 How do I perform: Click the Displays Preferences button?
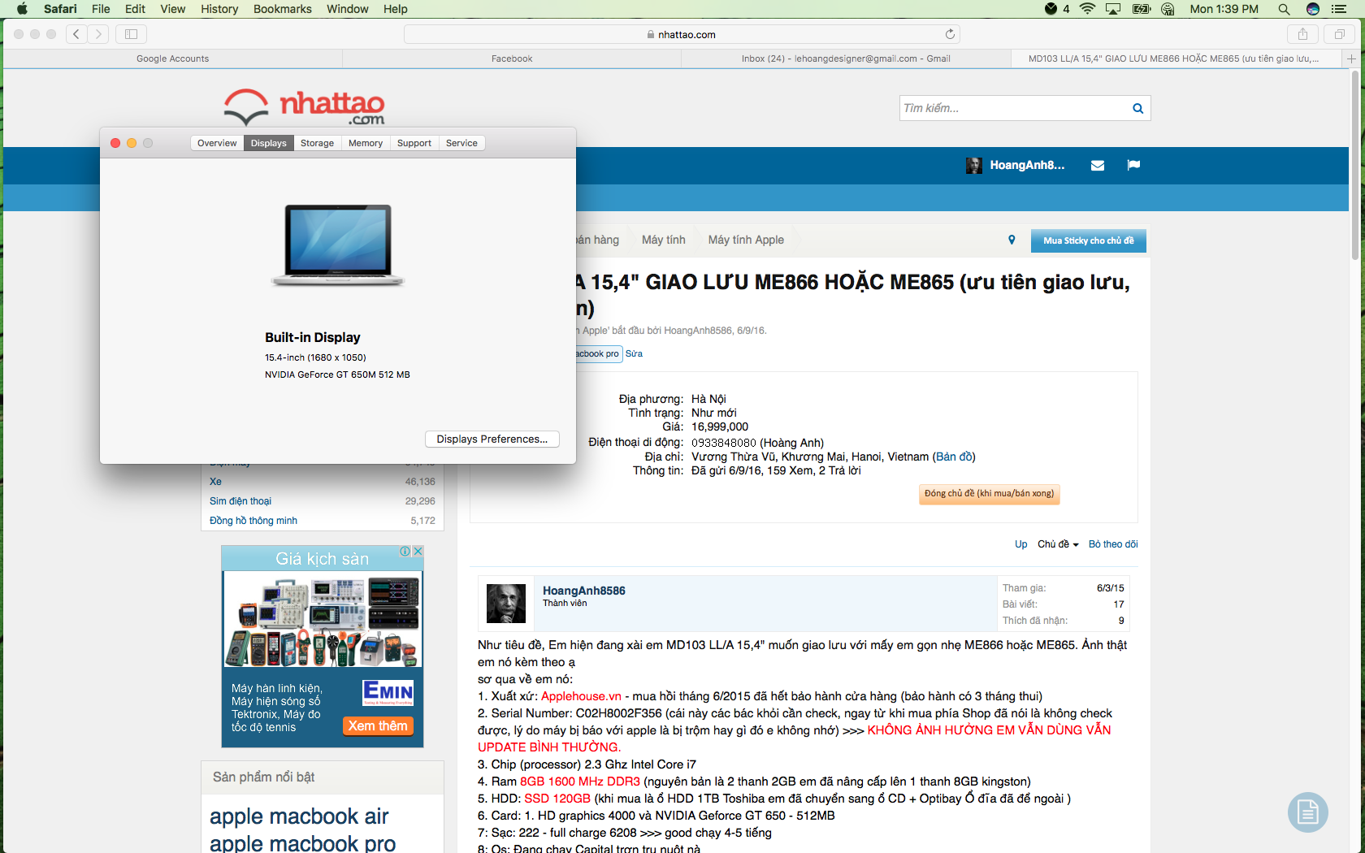(x=492, y=439)
